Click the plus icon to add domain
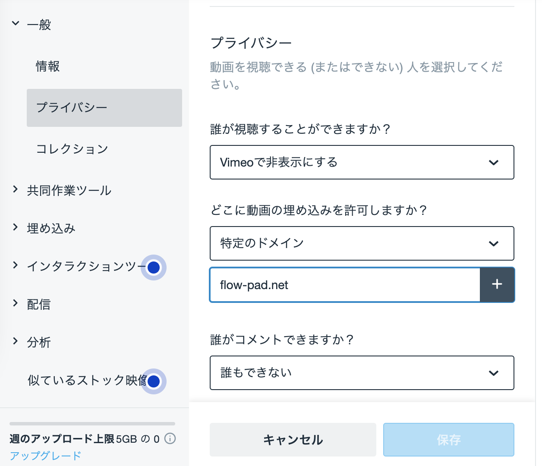542x466 pixels. [497, 284]
